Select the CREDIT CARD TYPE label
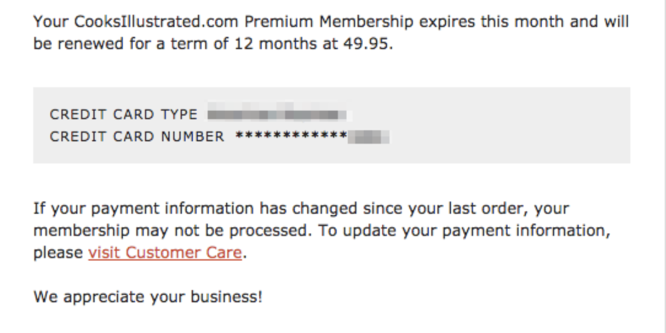Screen dimensions: 666x333 pos(123,115)
